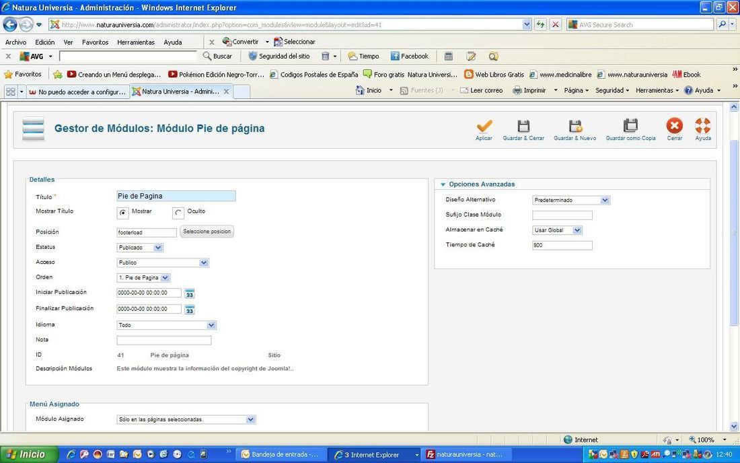Close the Natura Universia tab
740x463 pixels.
(x=227, y=92)
